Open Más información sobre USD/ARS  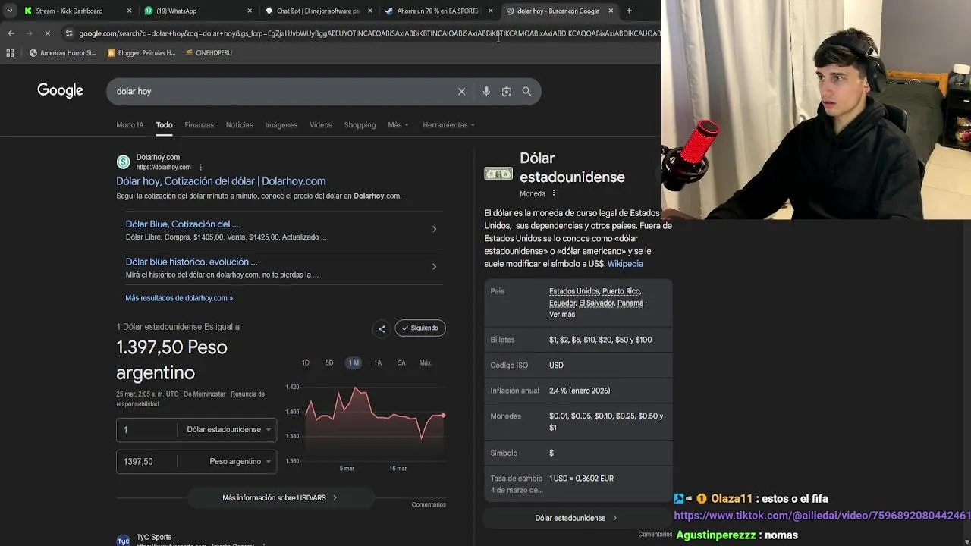pyautogui.click(x=279, y=498)
